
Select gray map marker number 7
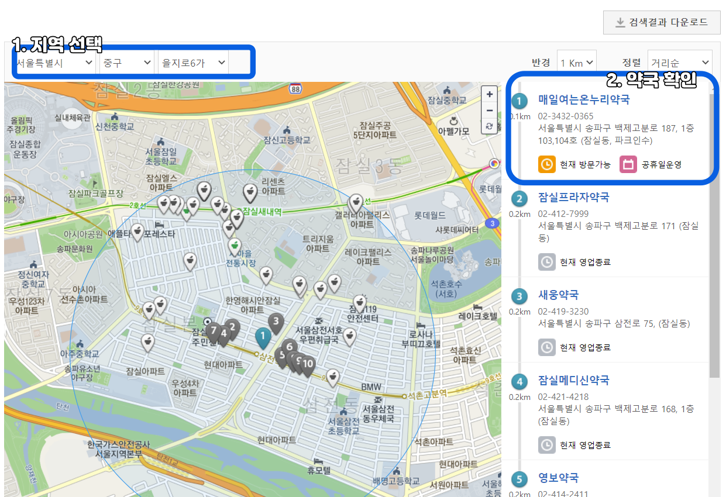[x=214, y=333]
